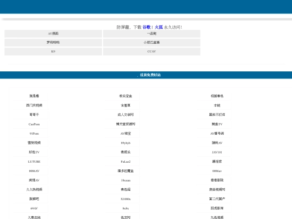Viewport: 292px width, 219px height.
Task: Open the 看看影院 list entry
Action: click(217, 180)
